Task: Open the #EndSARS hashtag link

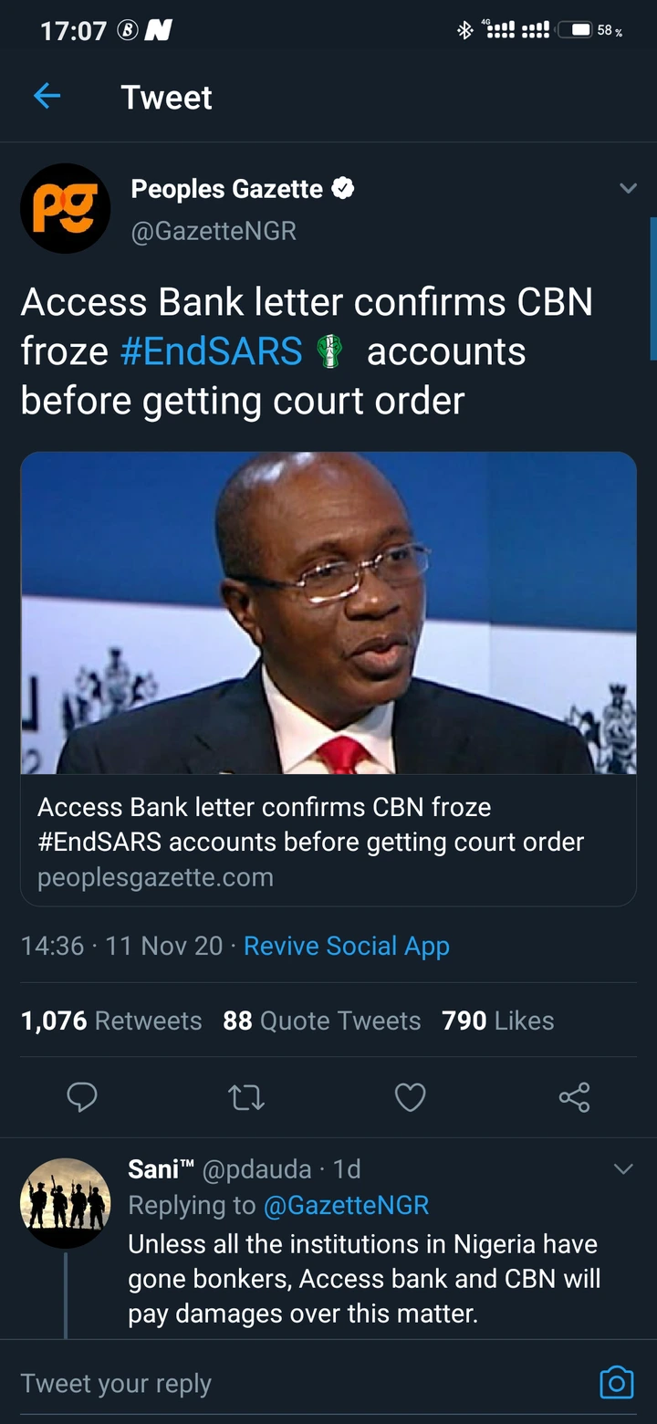Action: point(211,351)
